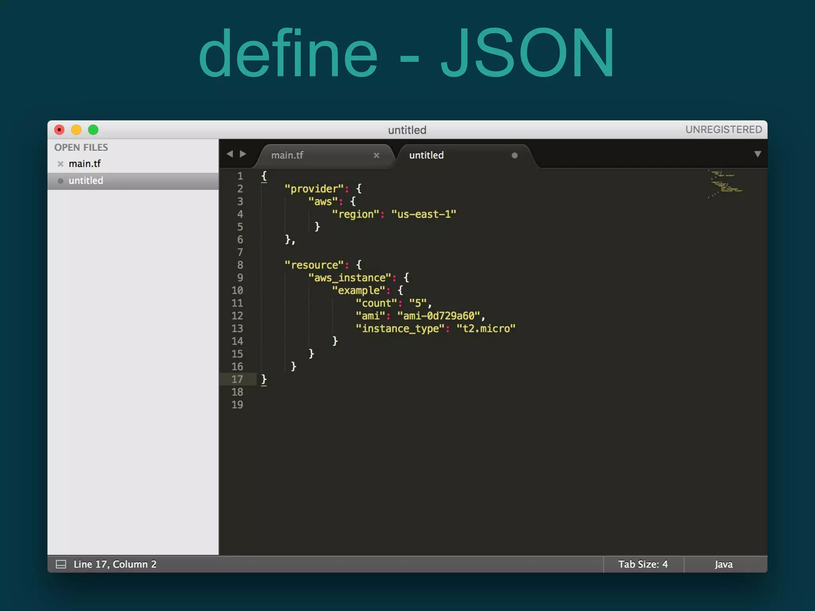Select main.tf in Open Files sidebar

(133, 164)
